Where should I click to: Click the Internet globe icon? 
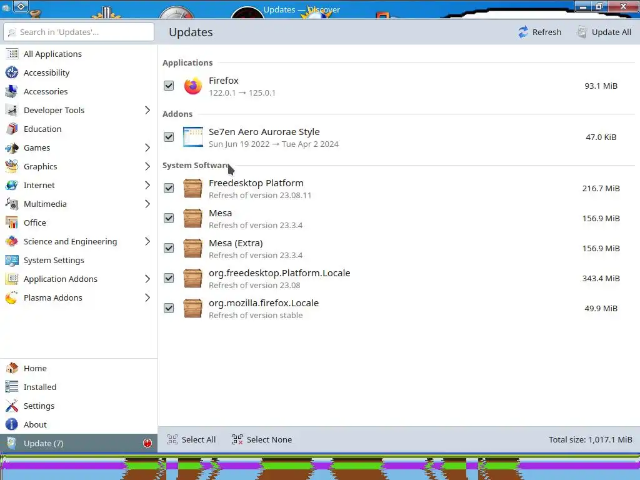point(12,185)
